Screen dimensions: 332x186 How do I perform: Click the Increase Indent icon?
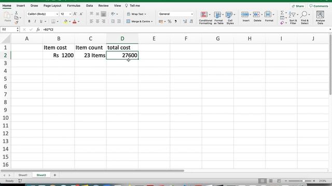(119, 21)
